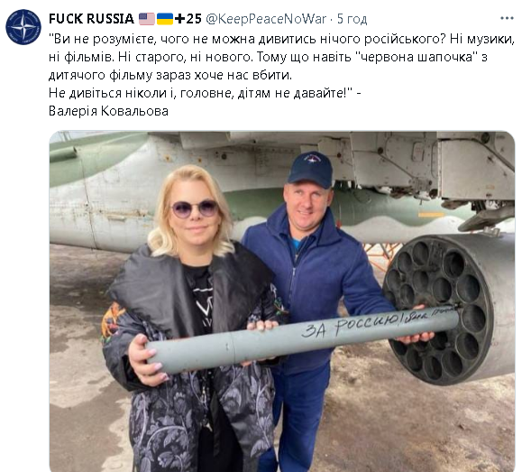Image resolution: width=522 pixels, height=472 pixels.
Task: Click the "ЗА РОССИЮ" inscription on rocket
Action: point(353,325)
